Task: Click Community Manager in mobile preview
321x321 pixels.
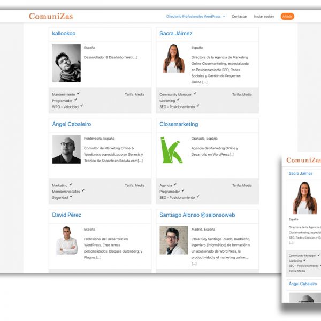Action: (x=302, y=256)
